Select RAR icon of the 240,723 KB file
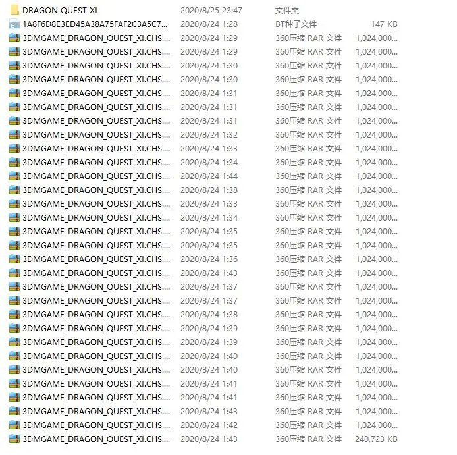Viewport: 457px width, 455px height. pos(14,439)
